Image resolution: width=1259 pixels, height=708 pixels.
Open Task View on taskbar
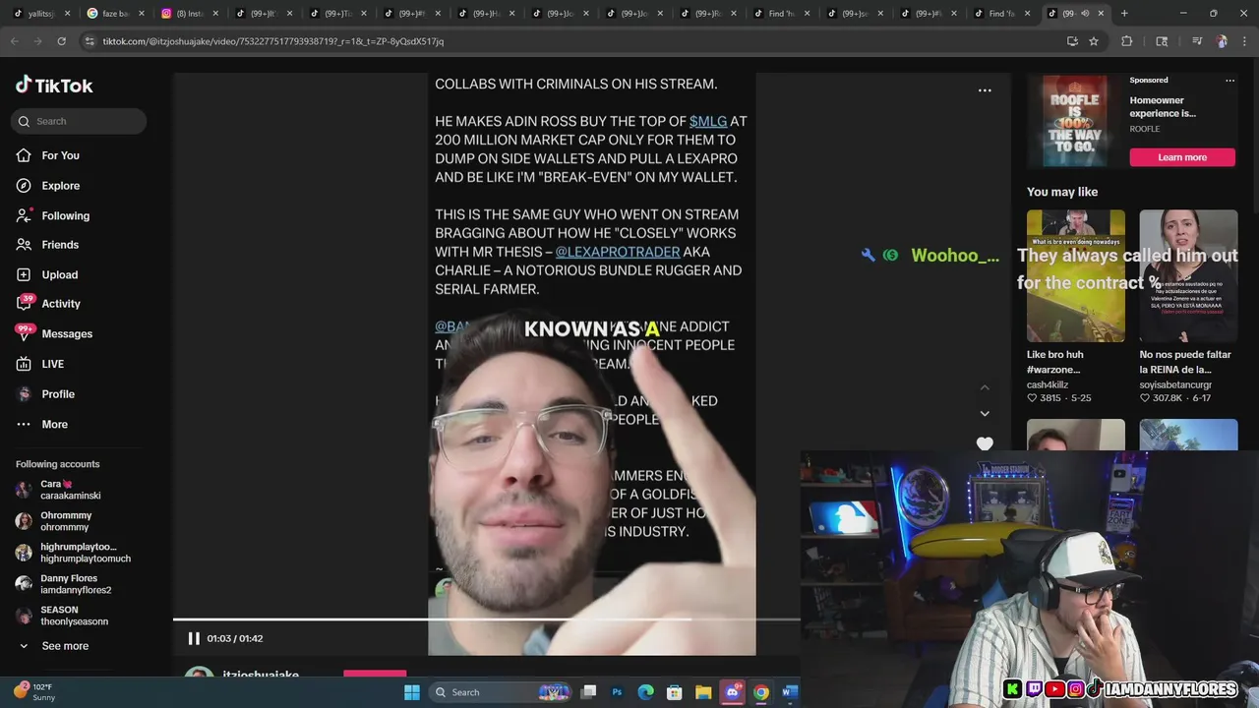click(x=588, y=692)
